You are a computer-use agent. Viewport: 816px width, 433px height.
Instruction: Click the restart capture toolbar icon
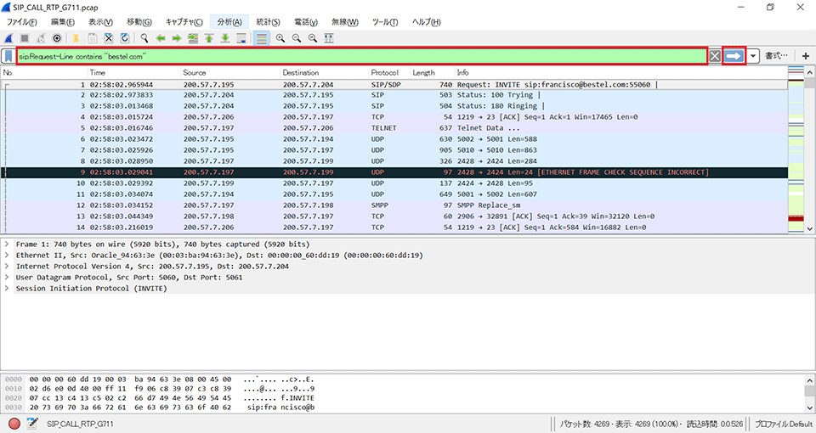(41, 38)
